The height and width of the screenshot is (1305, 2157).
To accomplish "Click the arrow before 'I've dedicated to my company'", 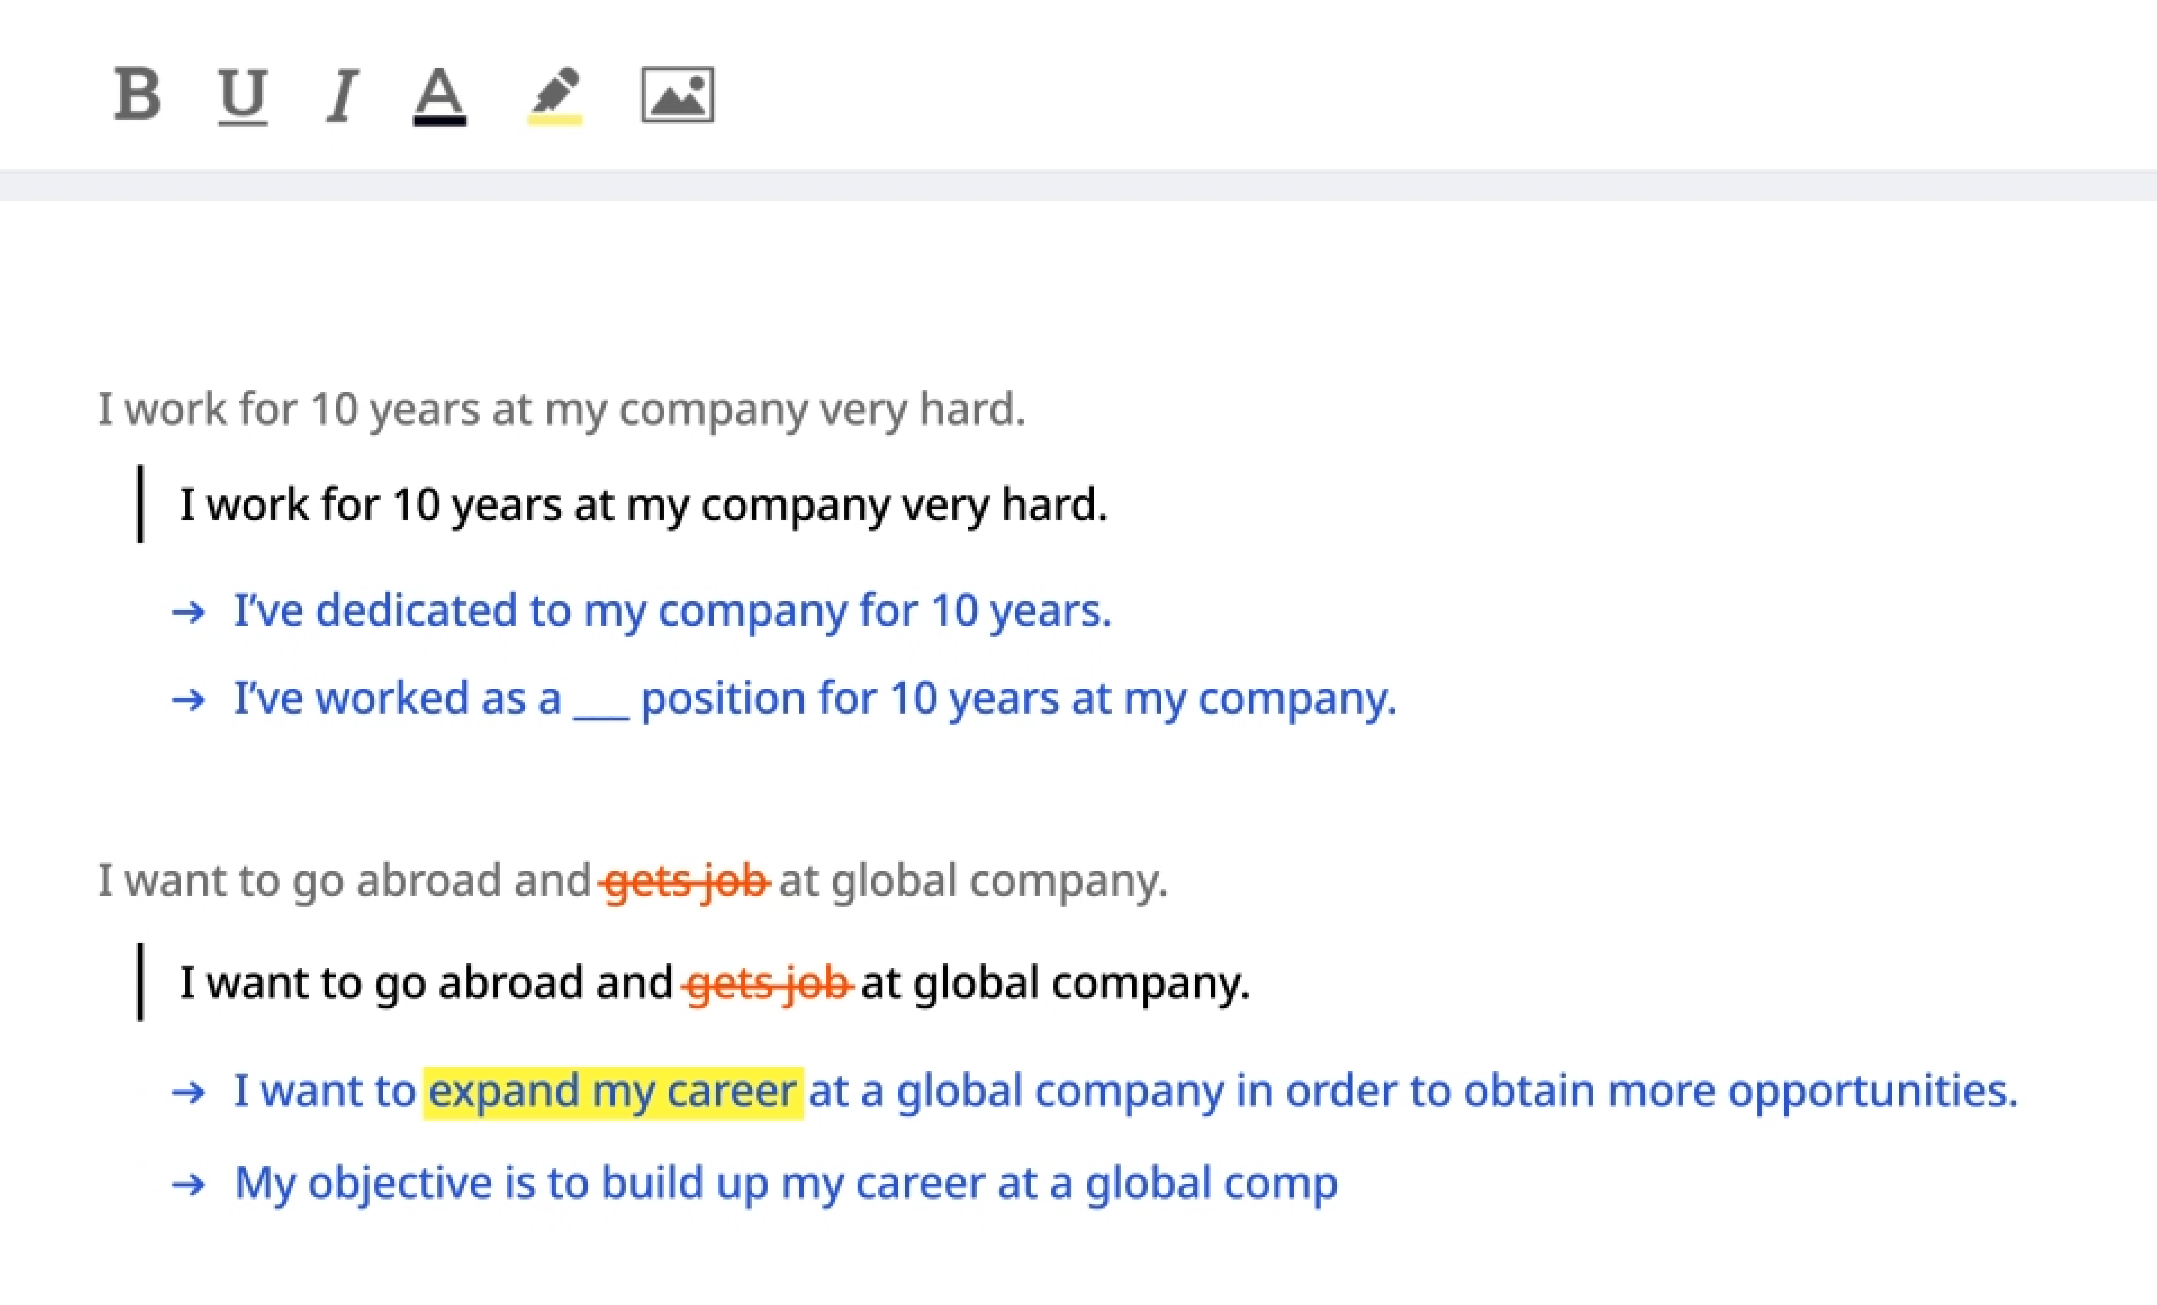I will [x=188, y=612].
